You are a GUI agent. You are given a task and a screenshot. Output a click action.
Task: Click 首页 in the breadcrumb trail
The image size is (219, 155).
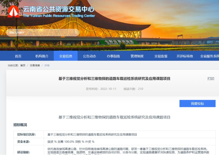coord(23,65)
